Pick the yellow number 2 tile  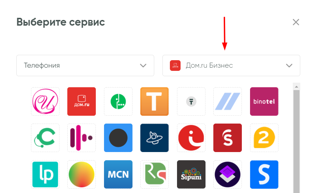[x=264, y=138]
